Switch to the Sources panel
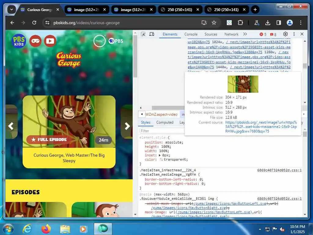313x235 pixels. tap(211, 34)
